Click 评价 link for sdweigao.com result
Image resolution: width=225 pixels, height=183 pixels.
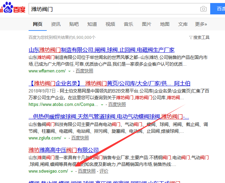[104, 171]
